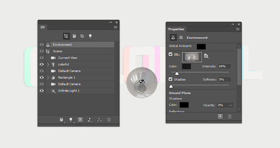This screenshot has height=148, width=280.
Task: Filter 3D panel by Lights
Action: [90, 36]
